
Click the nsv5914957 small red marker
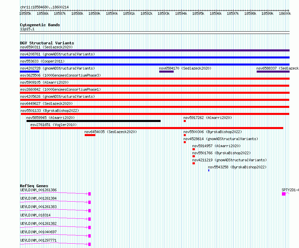(194, 149)
